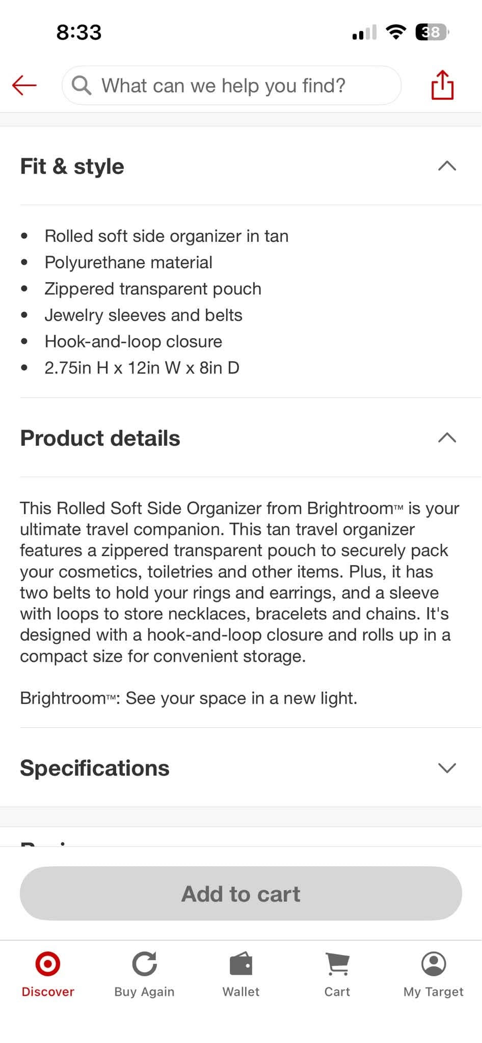Switch to the Discover tab label
Viewport: 482px width, 1043px height.
tap(48, 992)
